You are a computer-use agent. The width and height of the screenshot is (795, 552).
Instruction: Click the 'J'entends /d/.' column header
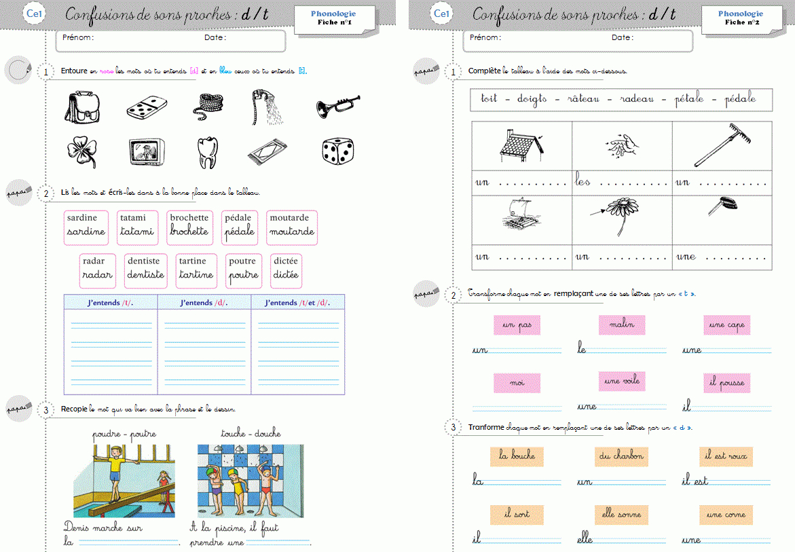(x=204, y=303)
